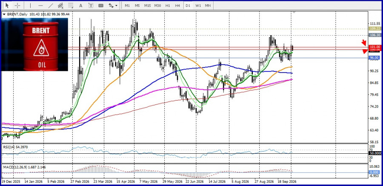Switch to M1 timeframe
This screenshot has height=186, width=383.
point(127,6)
